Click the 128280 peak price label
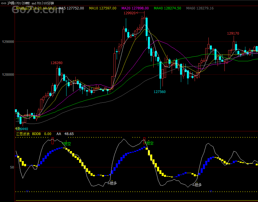 click(x=56, y=63)
